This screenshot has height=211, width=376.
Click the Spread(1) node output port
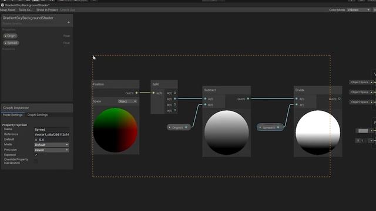(278, 127)
